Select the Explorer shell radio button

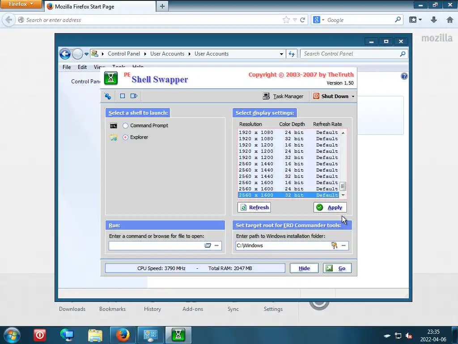tap(125, 137)
